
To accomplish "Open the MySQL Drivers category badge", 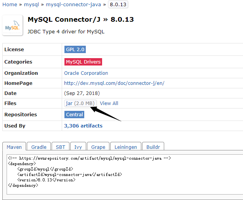I will (83, 62).
